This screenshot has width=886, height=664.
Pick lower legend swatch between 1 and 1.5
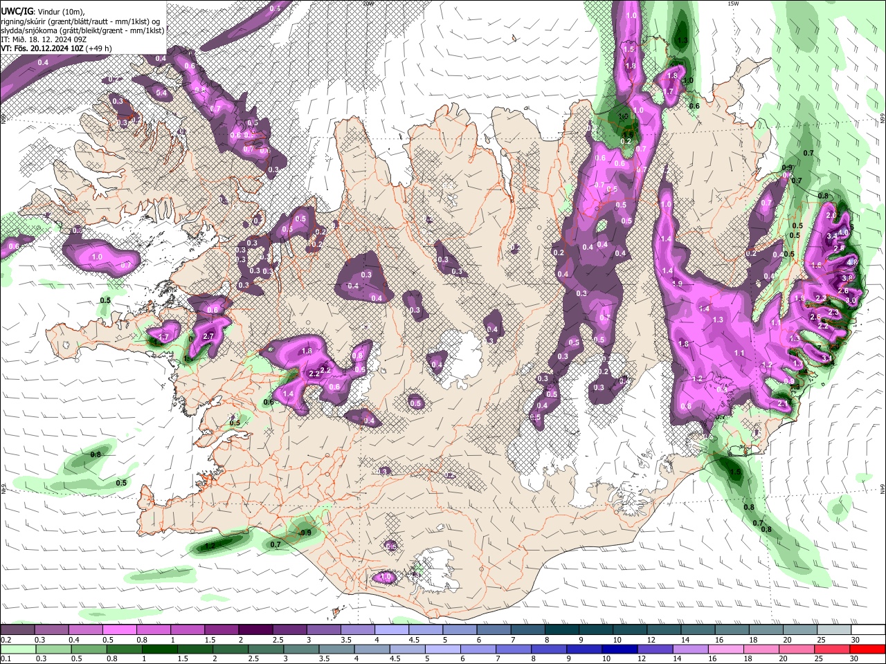(159, 649)
